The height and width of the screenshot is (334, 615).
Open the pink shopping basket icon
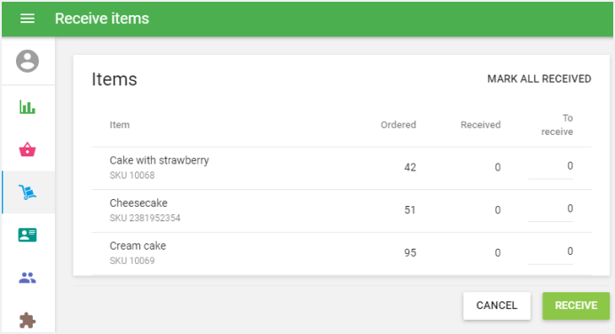[28, 149]
